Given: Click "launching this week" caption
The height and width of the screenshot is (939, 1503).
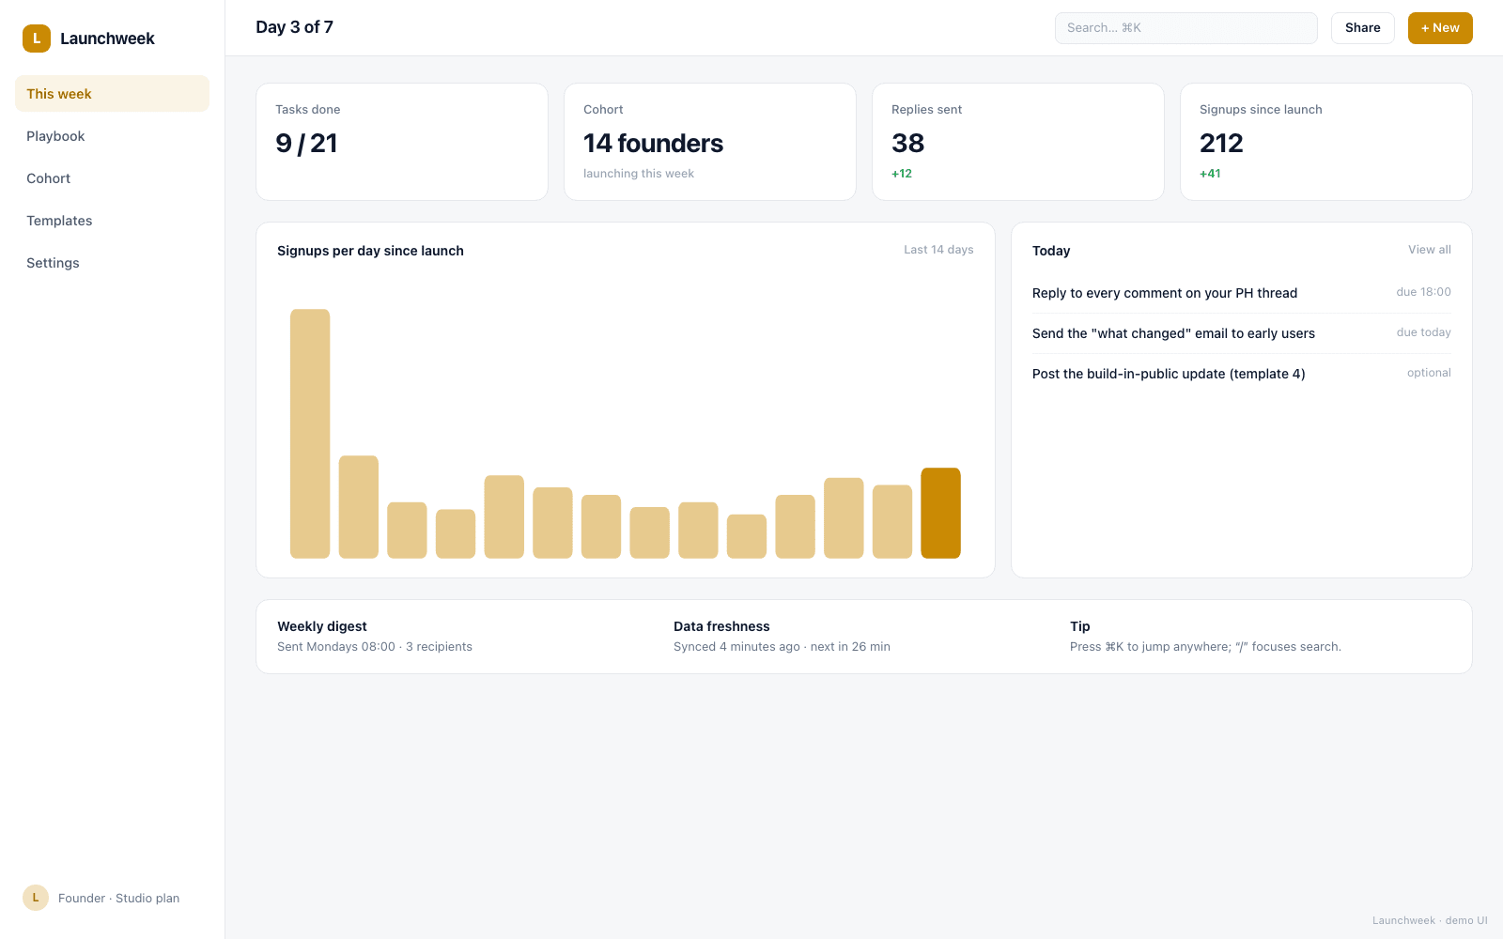Looking at the screenshot, I should [x=639, y=174].
